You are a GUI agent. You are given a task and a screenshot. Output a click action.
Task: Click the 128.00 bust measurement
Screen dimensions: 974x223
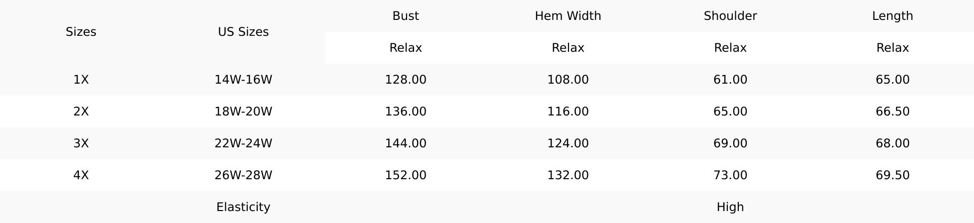[406, 80]
